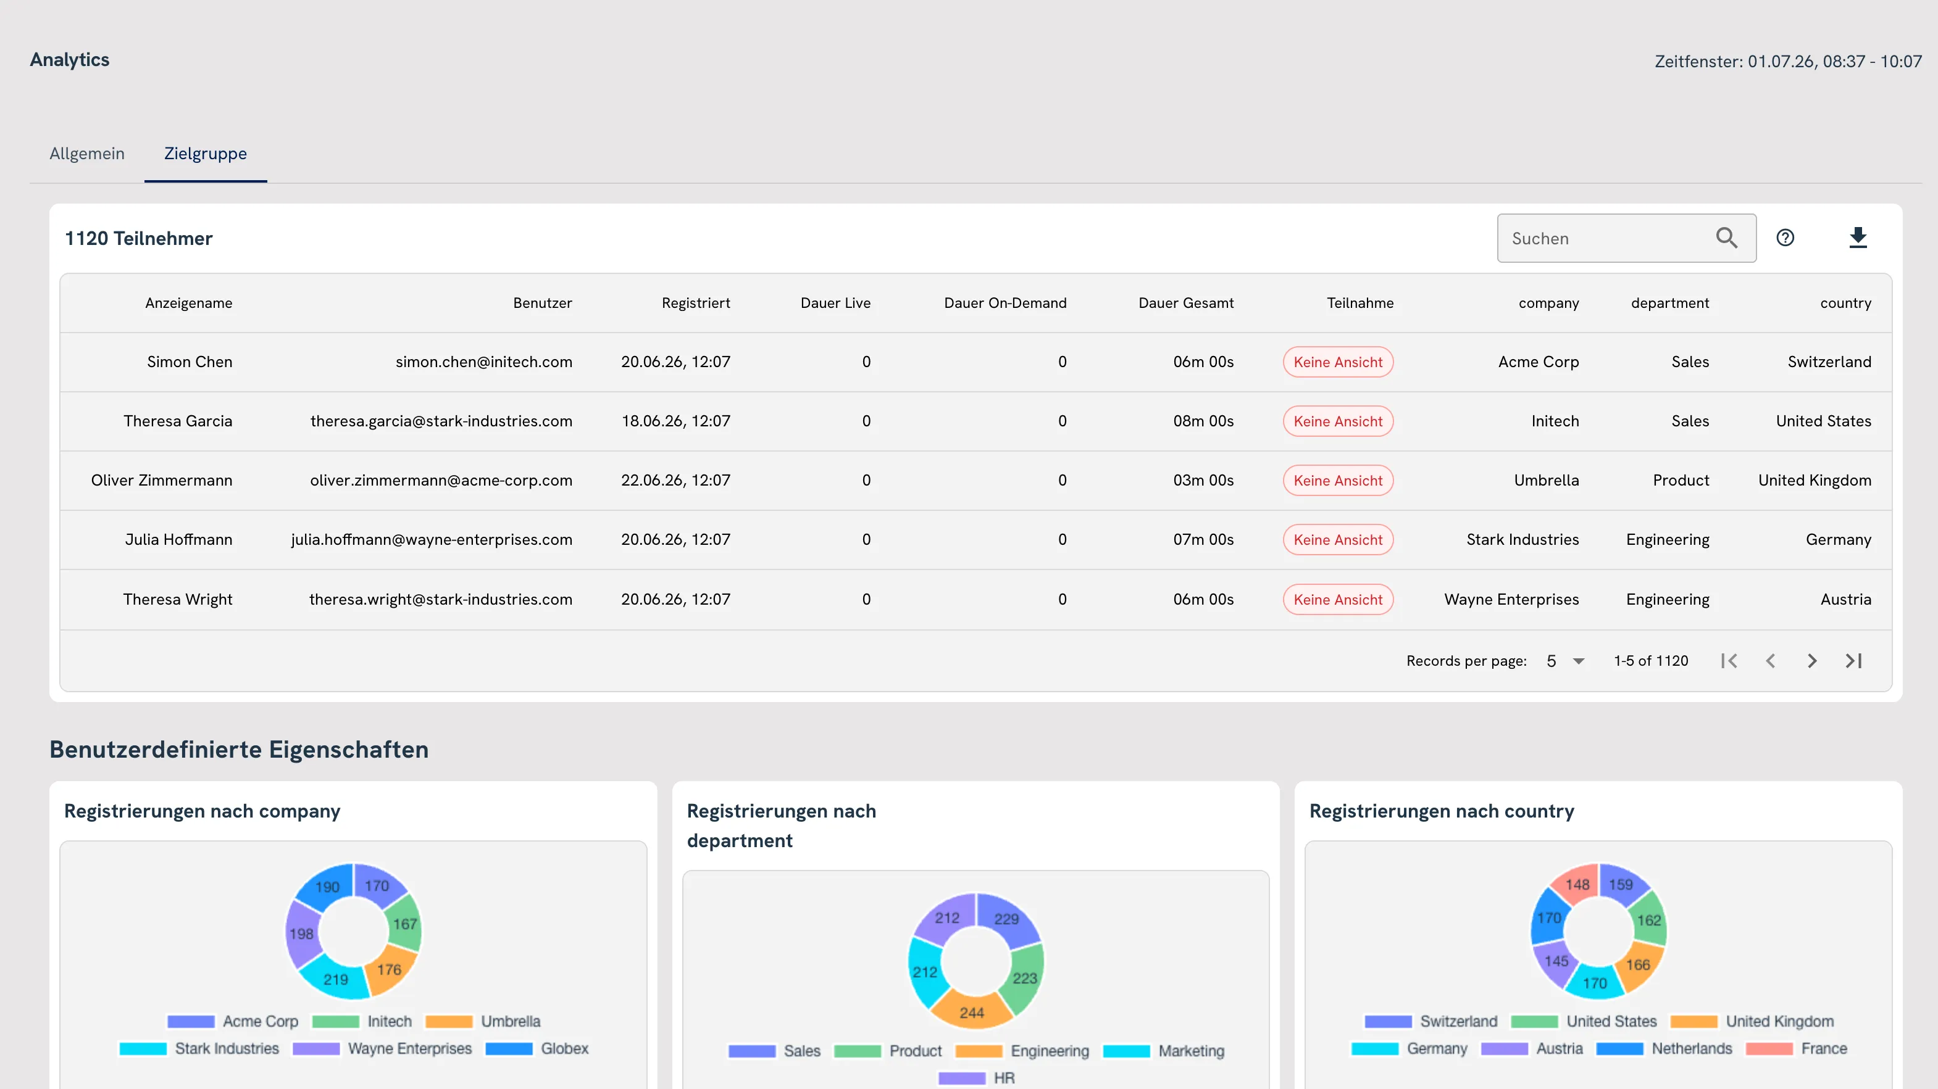
Task: Click the 08m 00s duration value
Action: tap(1203, 421)
